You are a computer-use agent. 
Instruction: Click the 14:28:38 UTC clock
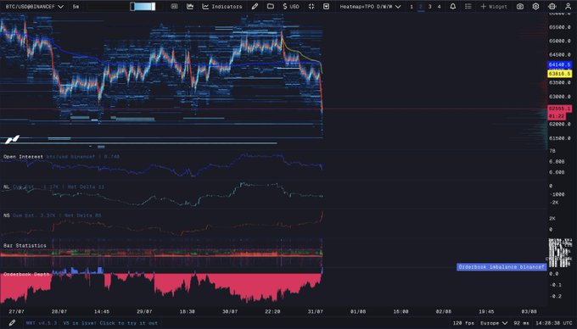click(554, 323)
